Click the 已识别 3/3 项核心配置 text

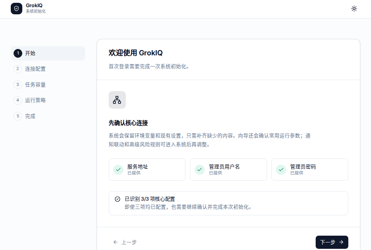tap(150, 199)
